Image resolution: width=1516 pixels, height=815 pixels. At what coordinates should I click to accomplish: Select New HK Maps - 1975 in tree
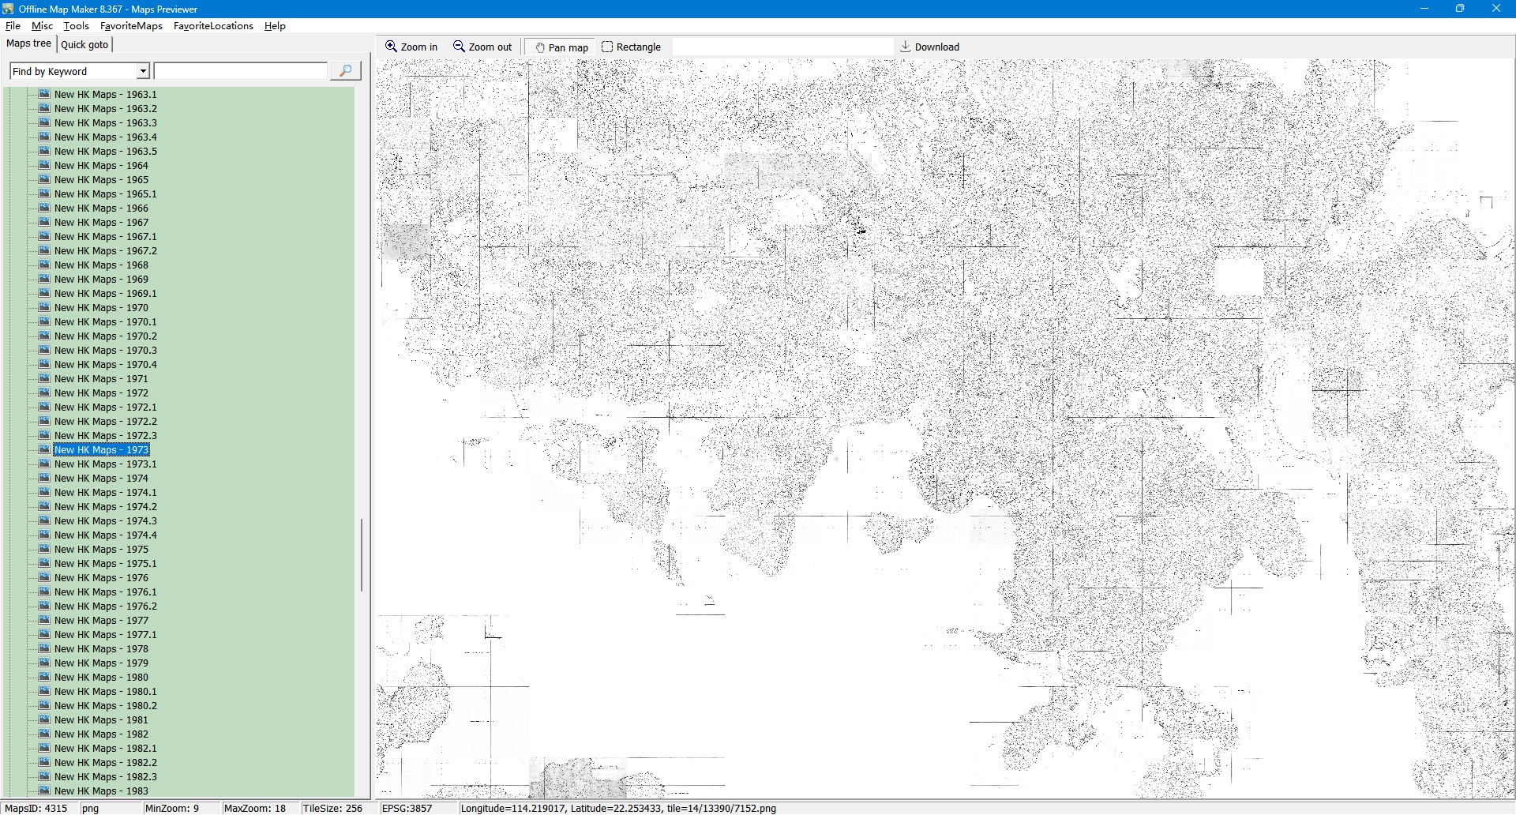point(101,550)
